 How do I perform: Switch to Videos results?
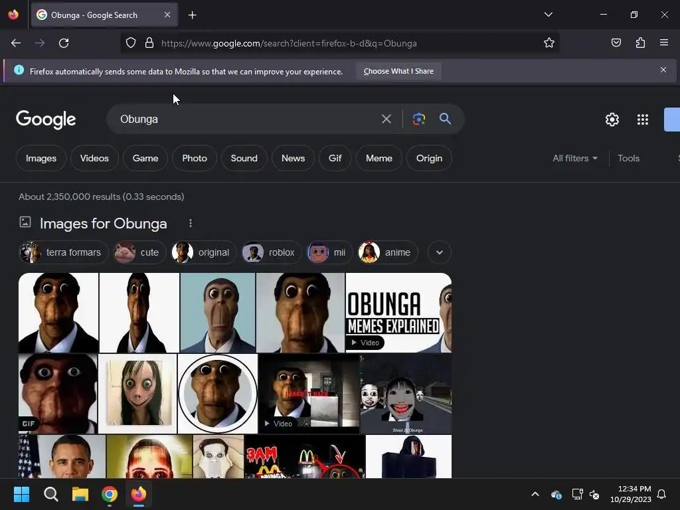pos(94,158)
